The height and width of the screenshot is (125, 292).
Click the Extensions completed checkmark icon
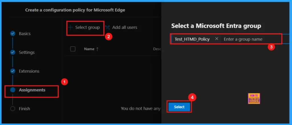(13, 71)
